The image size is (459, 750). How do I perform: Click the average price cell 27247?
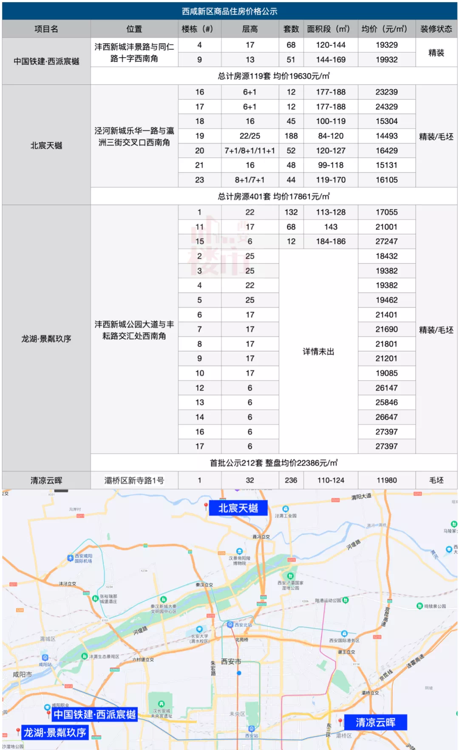point(387,241)
